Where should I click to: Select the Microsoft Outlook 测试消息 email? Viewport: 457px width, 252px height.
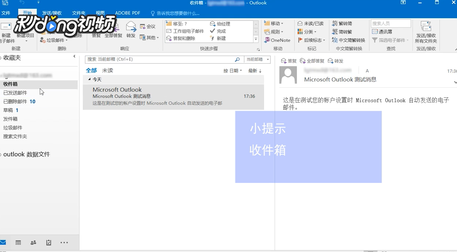click(x=173, y=97)
